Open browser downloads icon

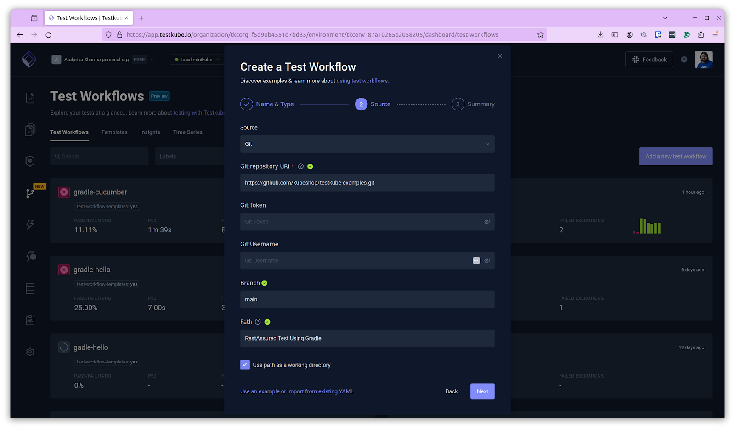pyautogui.click(x=600, y=34)
